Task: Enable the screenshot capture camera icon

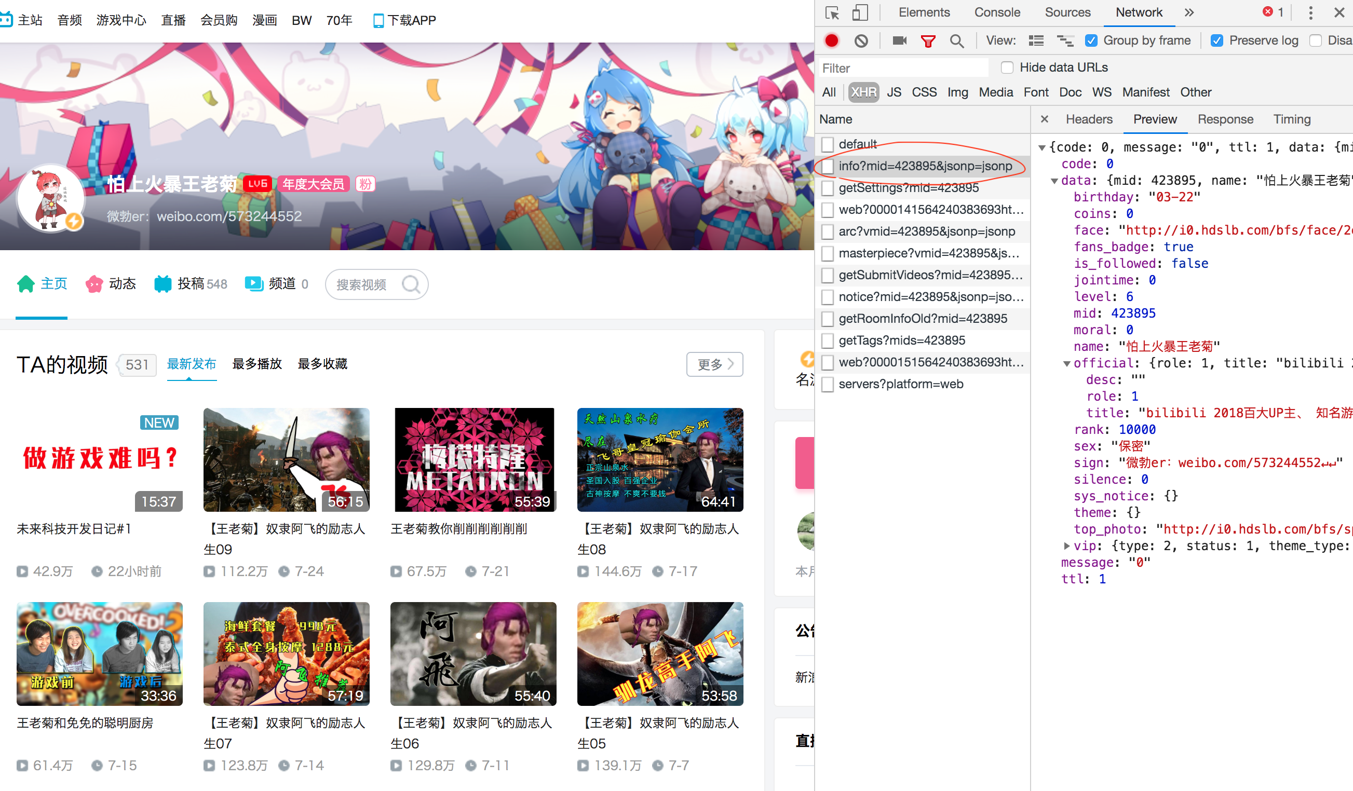Action: [x=899, y=40]
